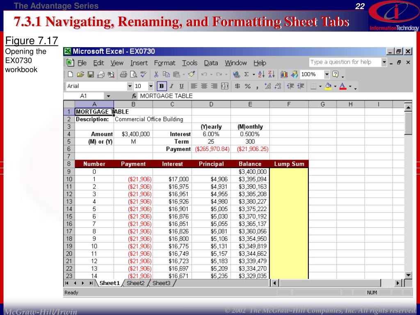The image size is (420, 315).
Task: Click the E-mail icon in standard toolbar
Action: coord(101,75)
